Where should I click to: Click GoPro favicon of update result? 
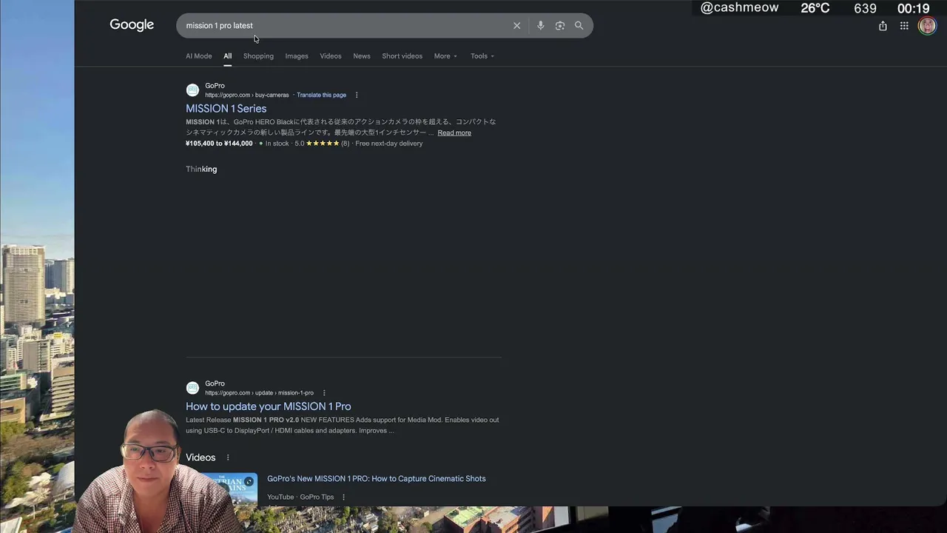pyautogui.click(x=192, y=388)
